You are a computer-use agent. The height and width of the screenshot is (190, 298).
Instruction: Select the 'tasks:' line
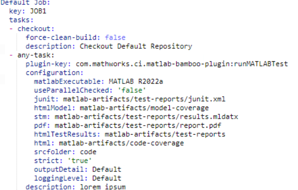[21, 20]
